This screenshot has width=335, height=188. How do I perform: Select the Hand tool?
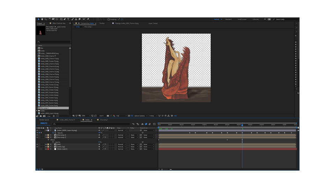(42, 19)
